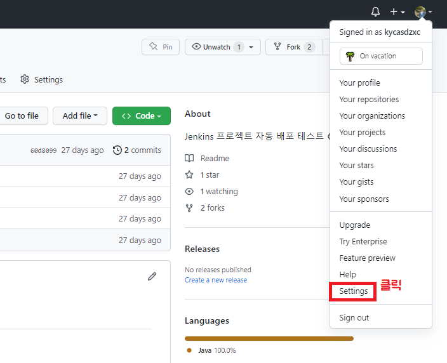The image size is (447, 363).
Task: Click the Releases heading
Action: 202,249
